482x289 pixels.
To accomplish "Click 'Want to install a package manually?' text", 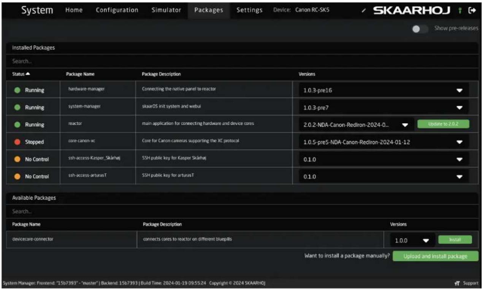I will tap(347, 256).
